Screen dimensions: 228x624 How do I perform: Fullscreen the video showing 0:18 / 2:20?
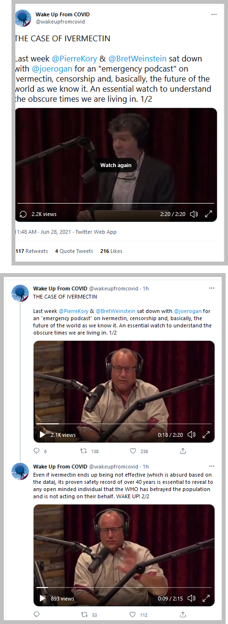coord(206,434)
